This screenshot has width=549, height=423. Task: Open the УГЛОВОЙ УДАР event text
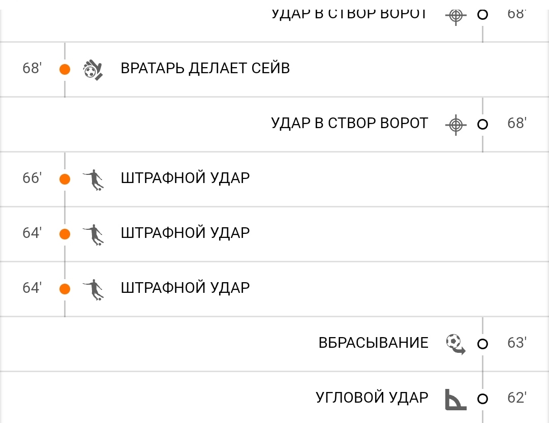[372, 398]
